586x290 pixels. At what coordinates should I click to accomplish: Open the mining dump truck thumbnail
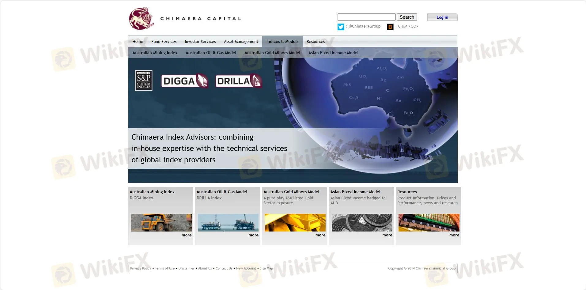pos(161,223)
